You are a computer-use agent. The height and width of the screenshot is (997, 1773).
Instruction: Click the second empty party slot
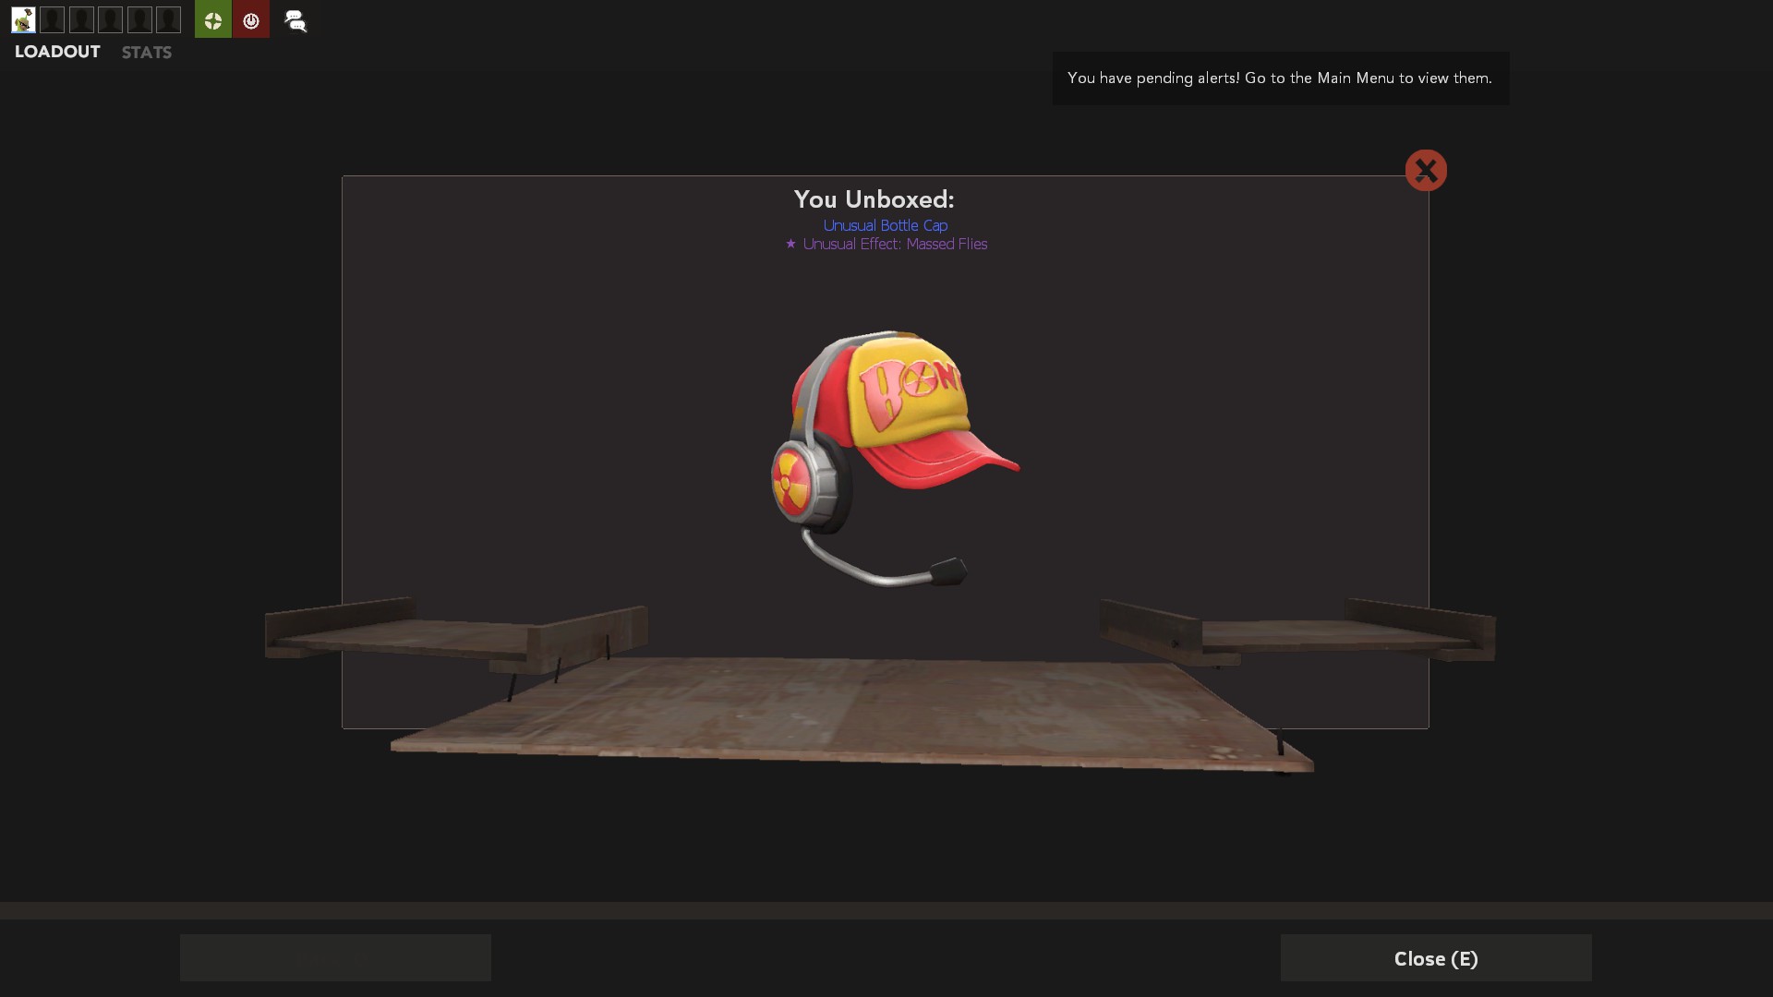(x=81, y=19)
